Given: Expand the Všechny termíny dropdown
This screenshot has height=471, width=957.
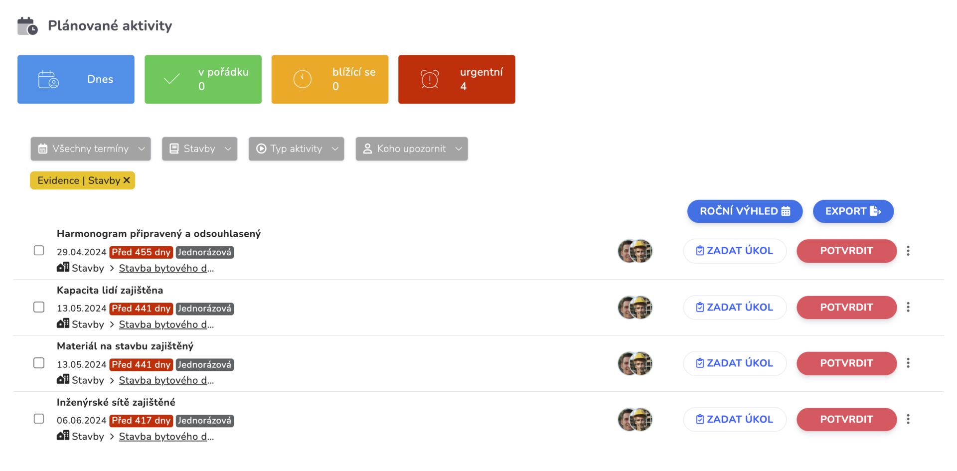Looking at the screenshot, I should [91, 149].
